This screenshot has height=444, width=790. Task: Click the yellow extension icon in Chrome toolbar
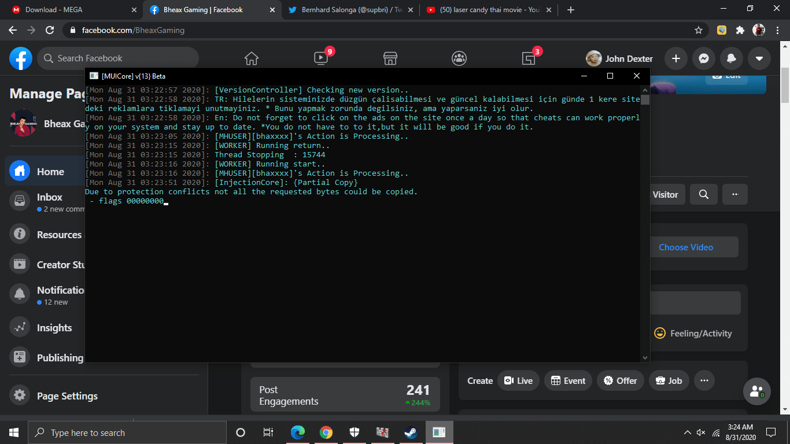tap(722, 30)
